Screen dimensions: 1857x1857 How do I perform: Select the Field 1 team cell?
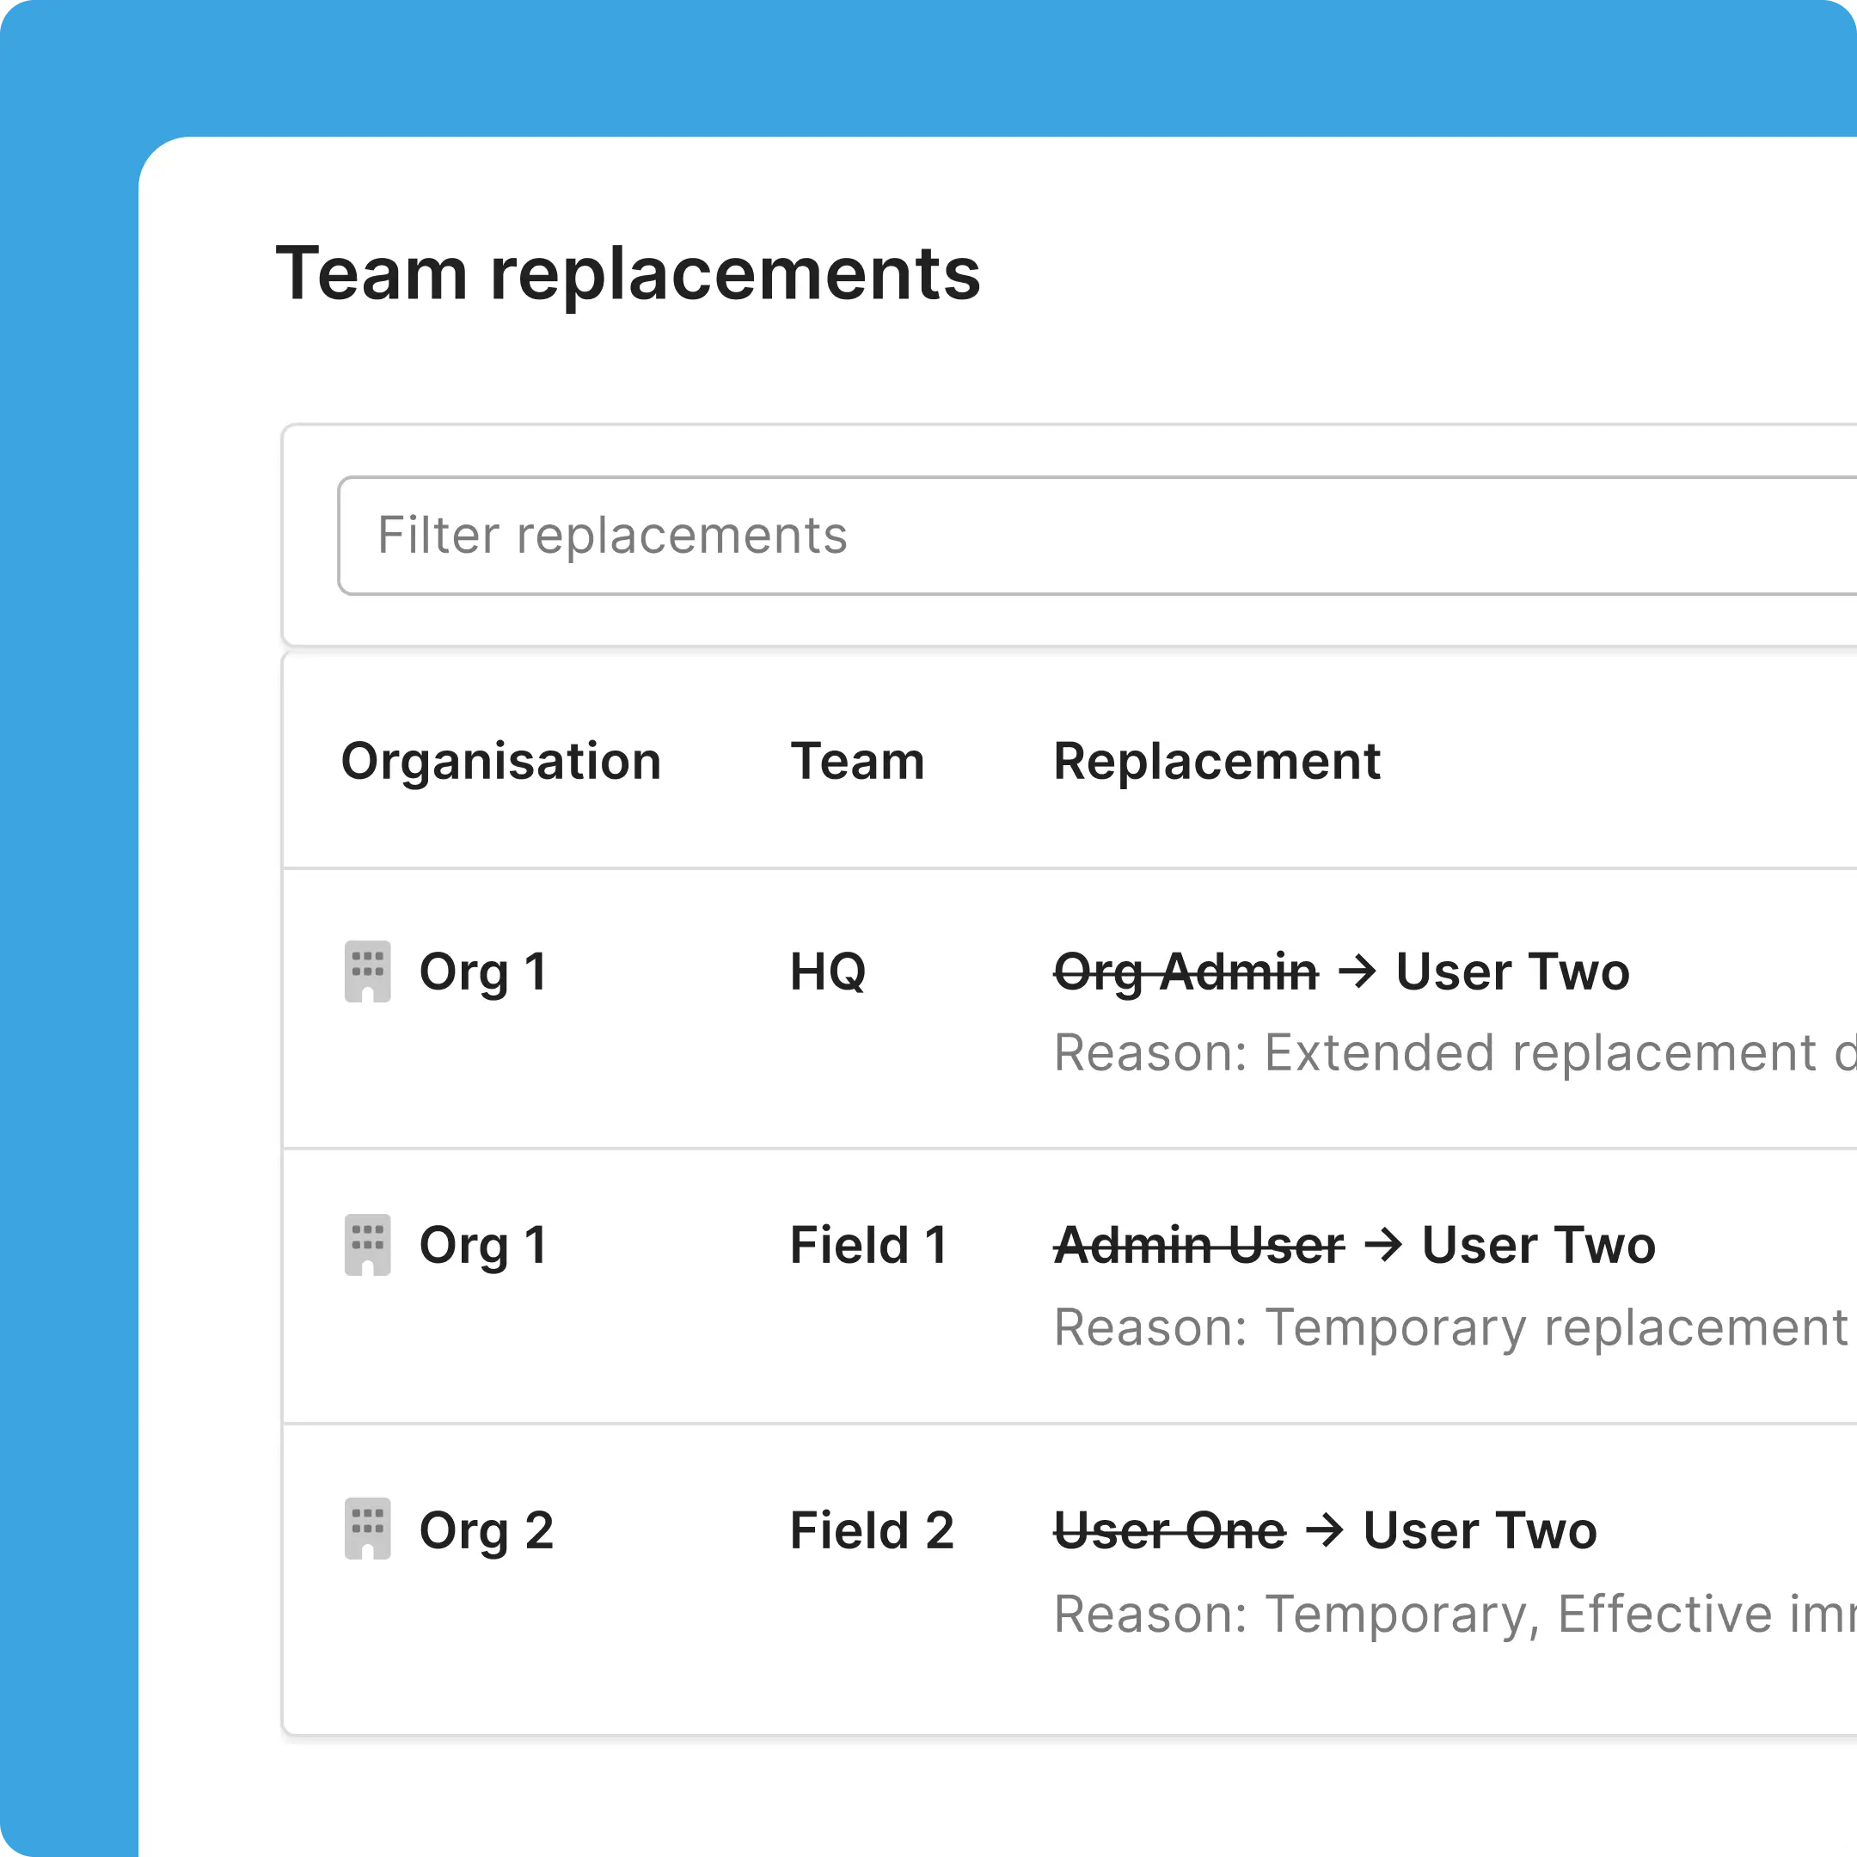(868, 1245)
